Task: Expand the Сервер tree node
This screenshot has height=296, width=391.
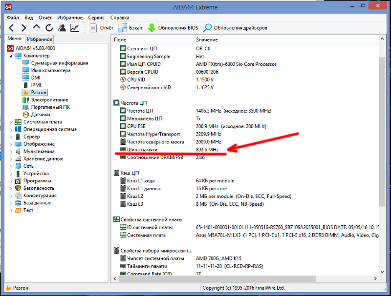Action: point(11,137)
